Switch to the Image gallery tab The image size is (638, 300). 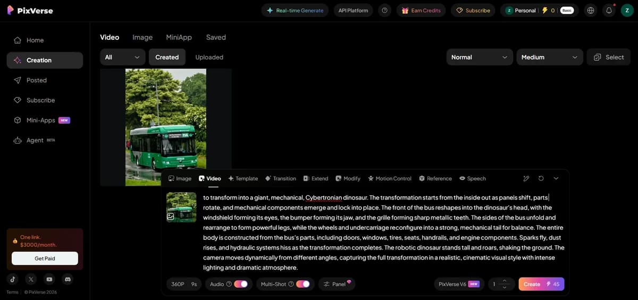pos(142,37)
